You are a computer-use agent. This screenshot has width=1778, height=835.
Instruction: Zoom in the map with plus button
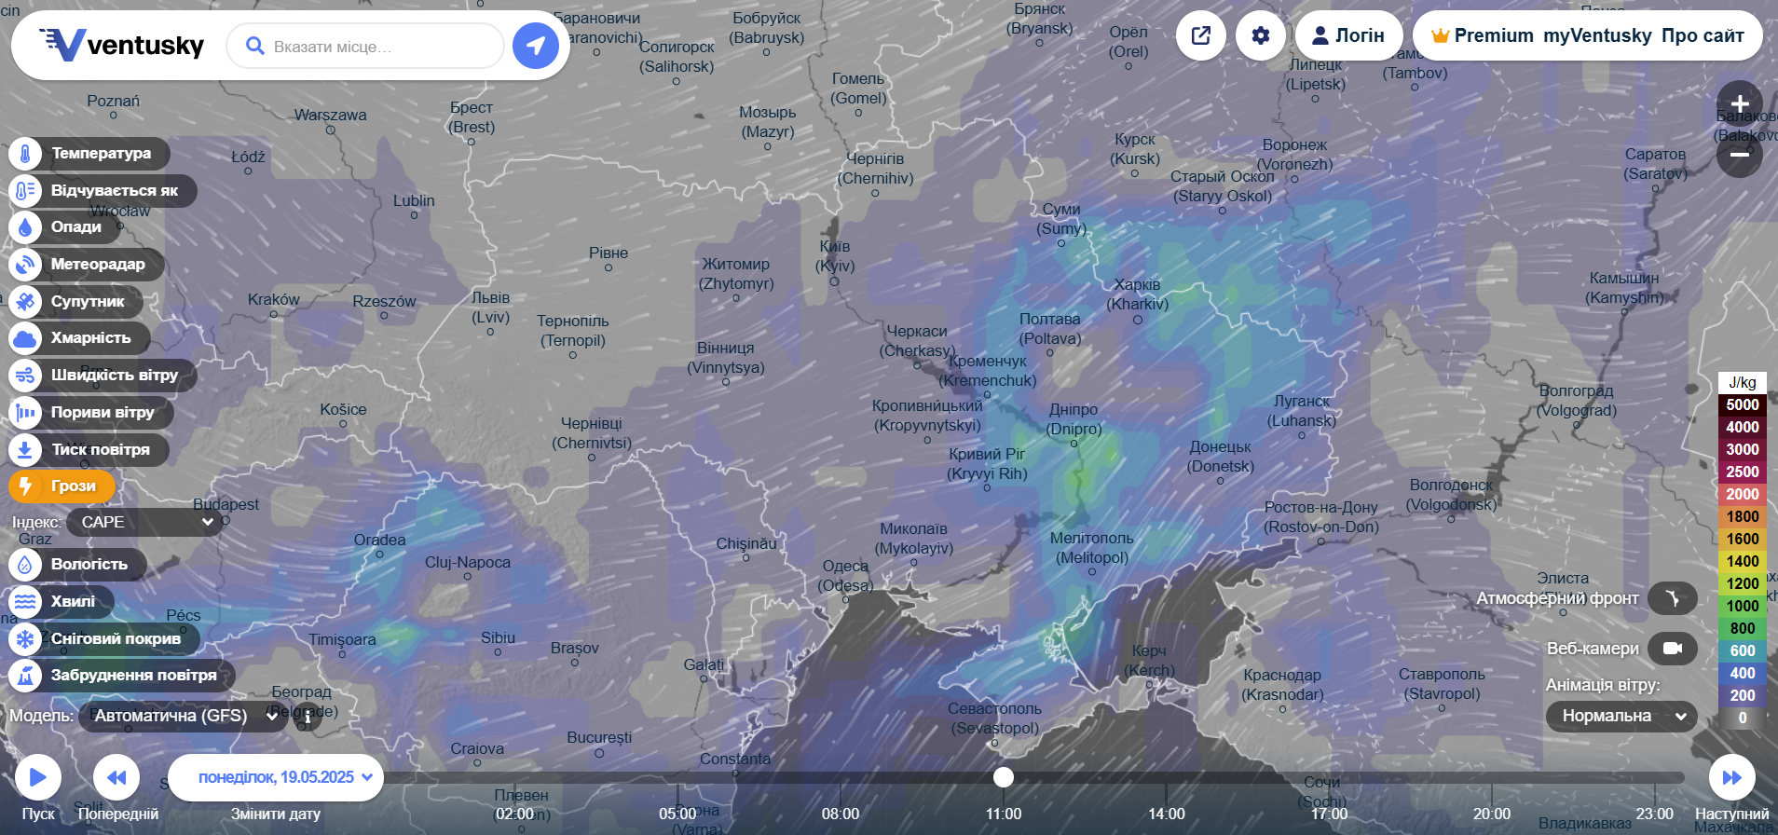click(1739, 104)
